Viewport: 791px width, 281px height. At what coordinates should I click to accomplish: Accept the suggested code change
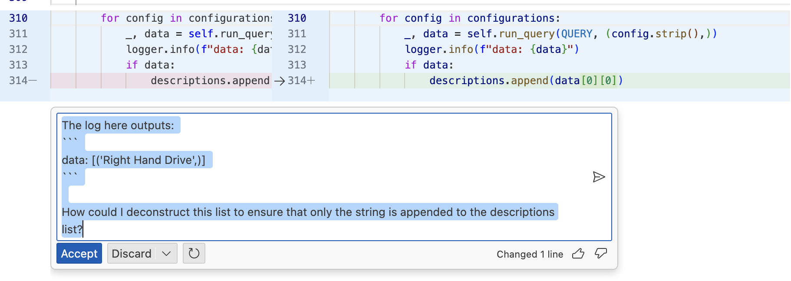pyautogui.click(x=79, y=253)
